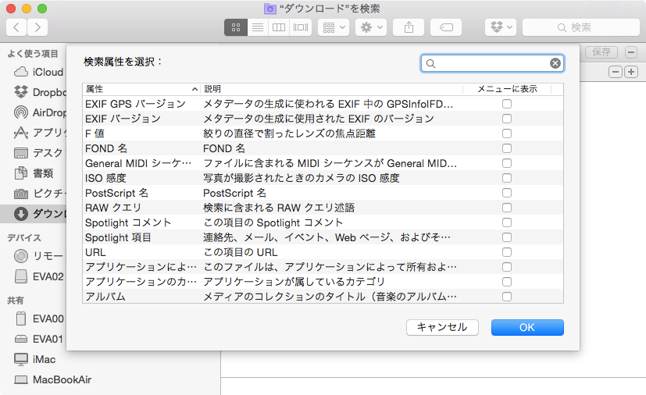This screenshot has height=395, width=646.
Task: Open shared MacBookAir in the sidebar
Action: click(x=53, y=379)
